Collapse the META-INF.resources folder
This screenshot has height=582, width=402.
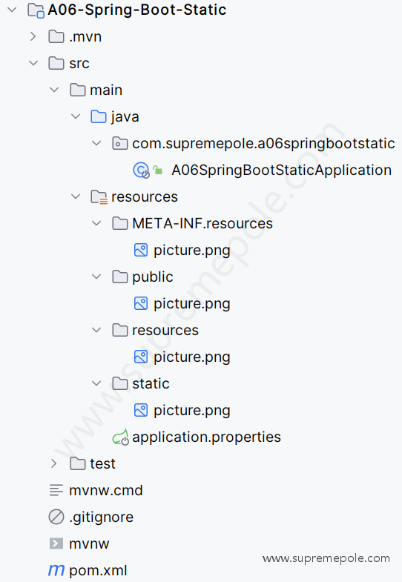[x=96, y=223]
